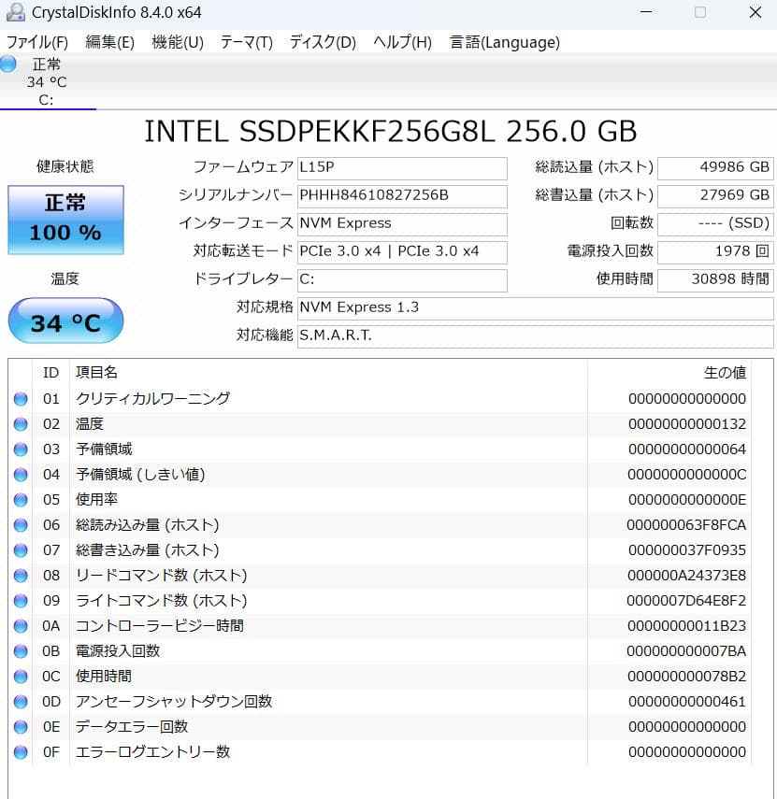777x799 pixels.
Task: Click the blue status dot beside 使用率 row
Action: pyautogui.click(x=21, y=499)
